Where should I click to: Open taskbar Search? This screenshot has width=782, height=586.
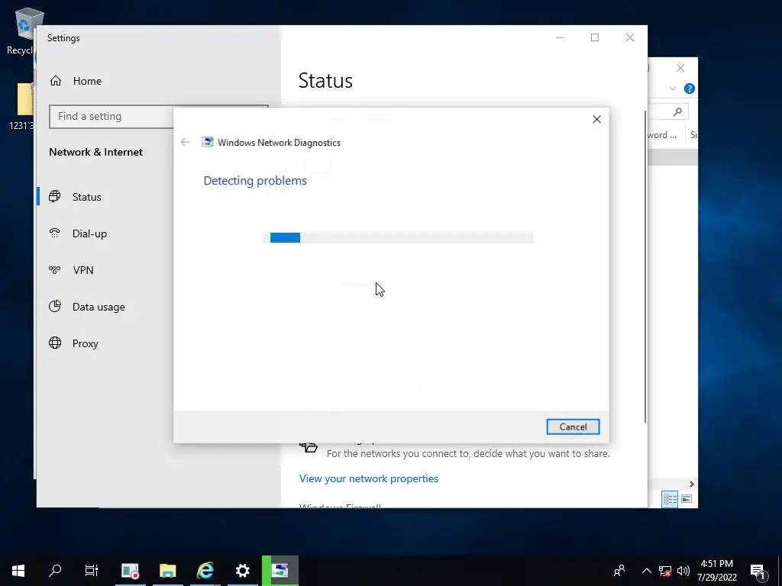55,571
